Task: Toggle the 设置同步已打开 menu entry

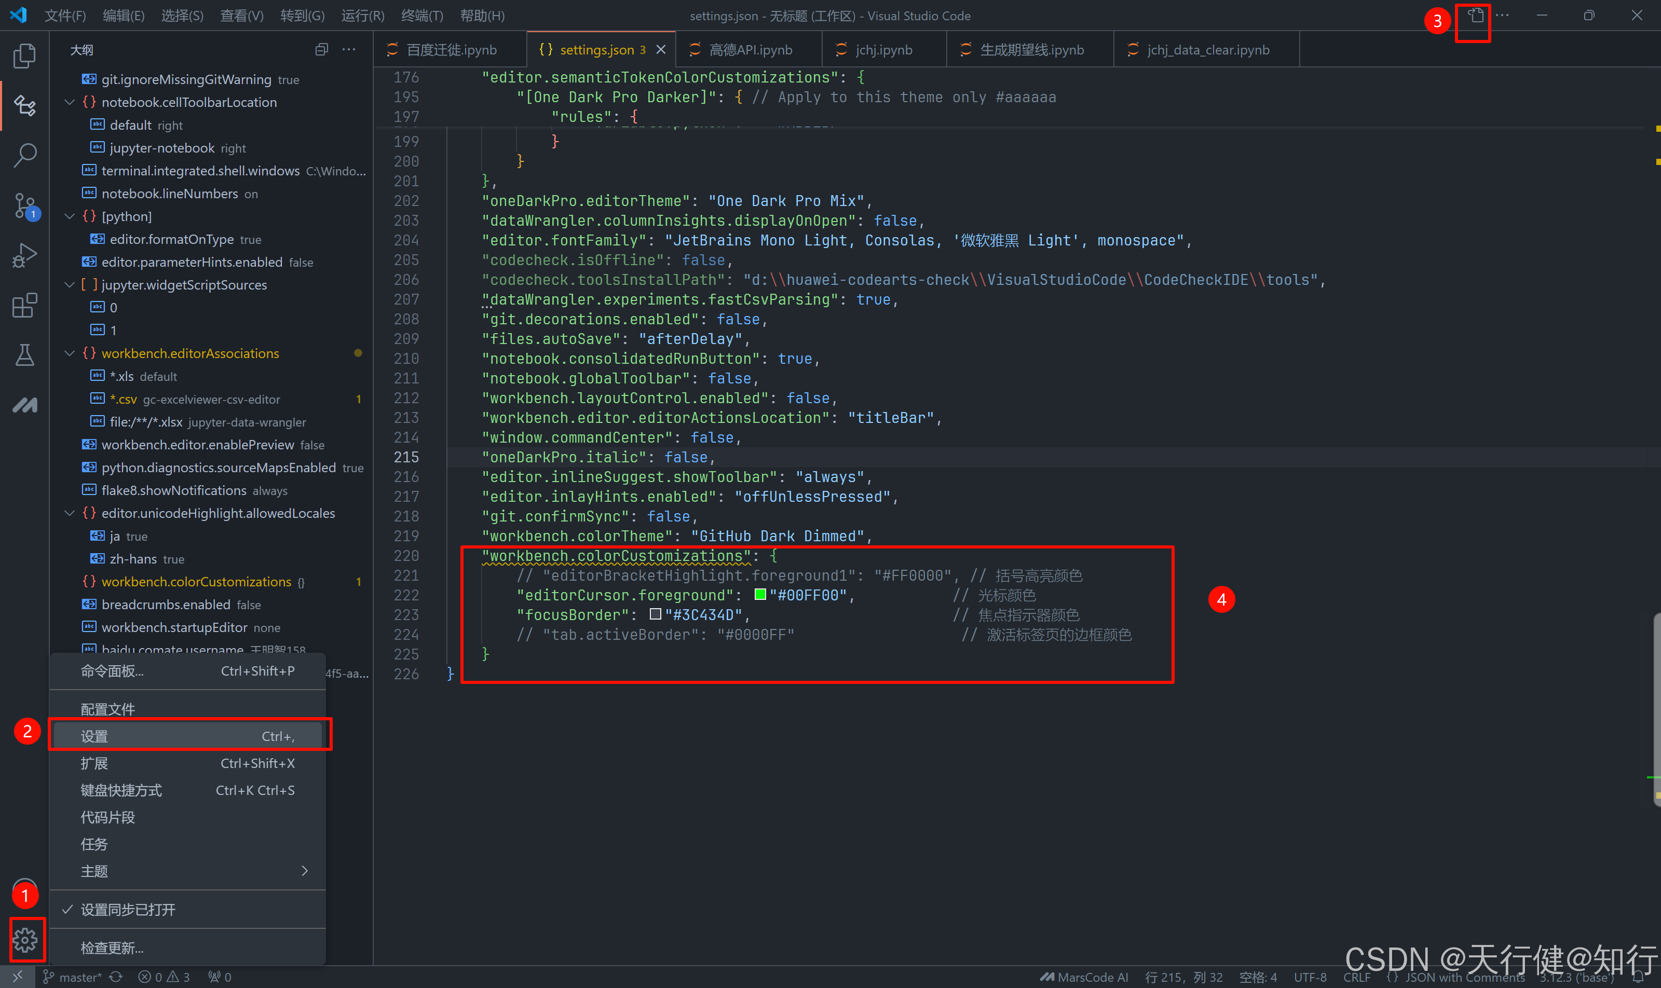Action: [128, 910]
